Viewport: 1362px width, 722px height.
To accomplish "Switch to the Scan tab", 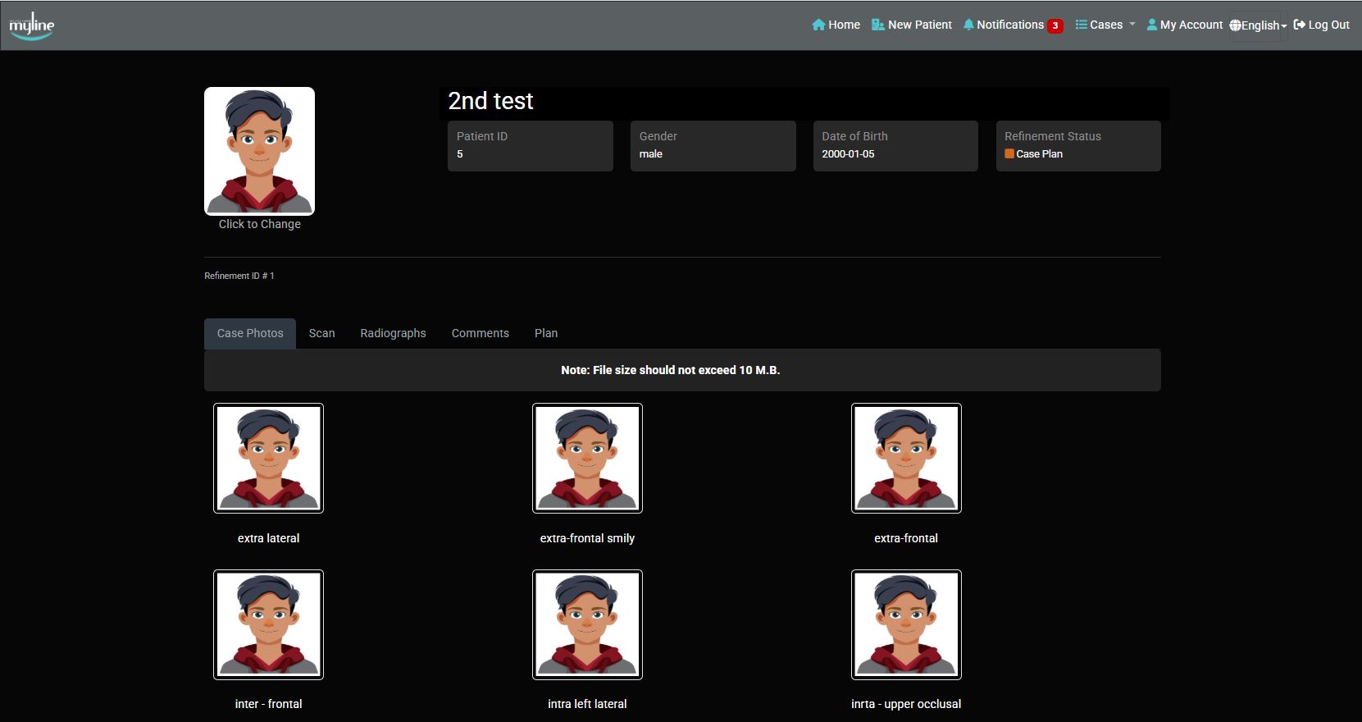I will (x=321, y=333).
